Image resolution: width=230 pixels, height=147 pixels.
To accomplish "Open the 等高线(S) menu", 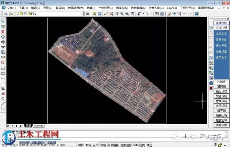I will (122, 8).
